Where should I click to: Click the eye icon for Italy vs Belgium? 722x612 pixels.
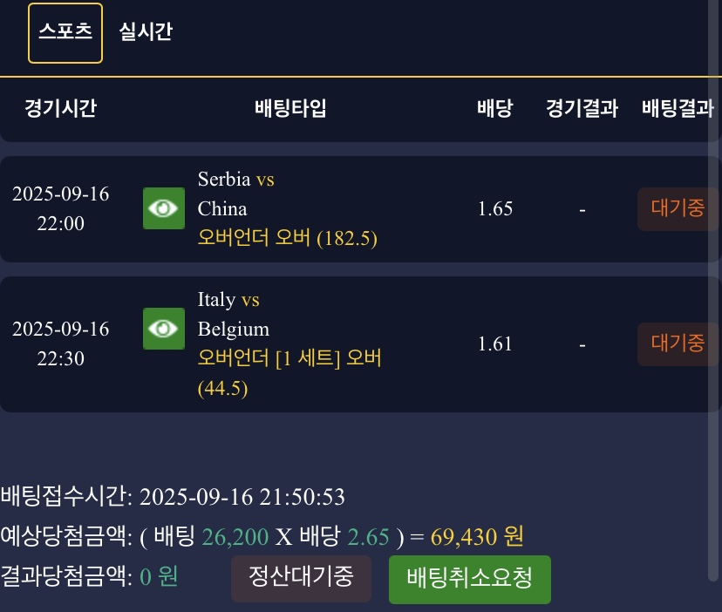[164, 329]
